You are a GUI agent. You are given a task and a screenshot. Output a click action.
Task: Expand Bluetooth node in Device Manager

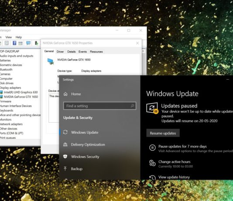[x=6, y=70]
